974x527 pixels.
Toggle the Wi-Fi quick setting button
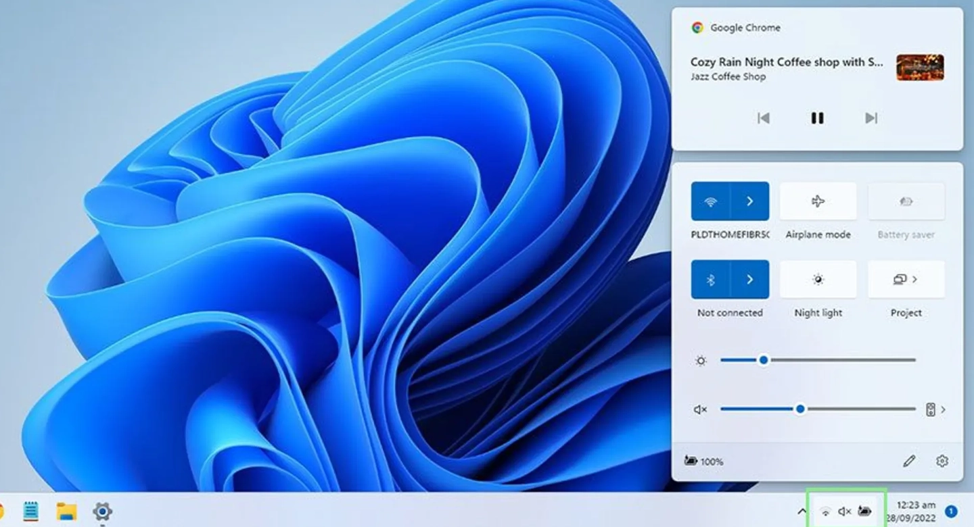click(x=710, y=201)
